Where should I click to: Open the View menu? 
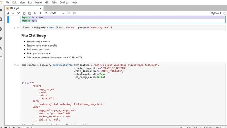tap(22, 2)
